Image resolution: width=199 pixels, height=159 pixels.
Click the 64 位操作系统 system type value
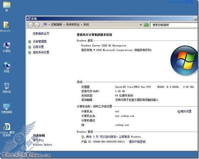[x=124, y=96]
